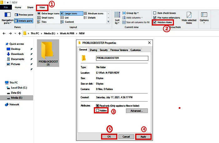Go up one folder level
219x143 pixels.
(19, 33)
